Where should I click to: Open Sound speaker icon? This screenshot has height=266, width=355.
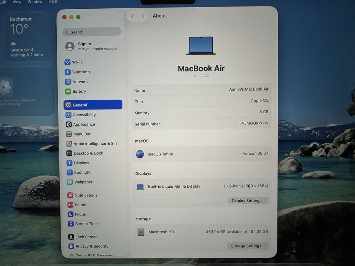point(70,205)
